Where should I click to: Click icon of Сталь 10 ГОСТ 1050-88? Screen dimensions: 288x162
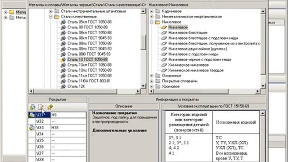coord(63,59)
